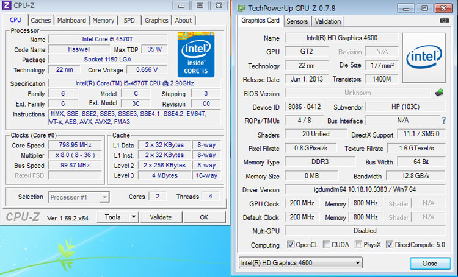458x277 pixels.
Task: Click the Threads count value 4
Action: click(x=211, y=196)
